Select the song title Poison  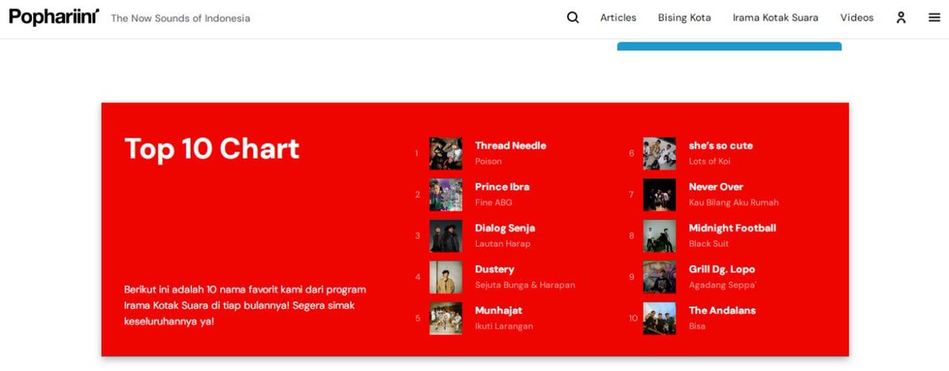(488, 161)
